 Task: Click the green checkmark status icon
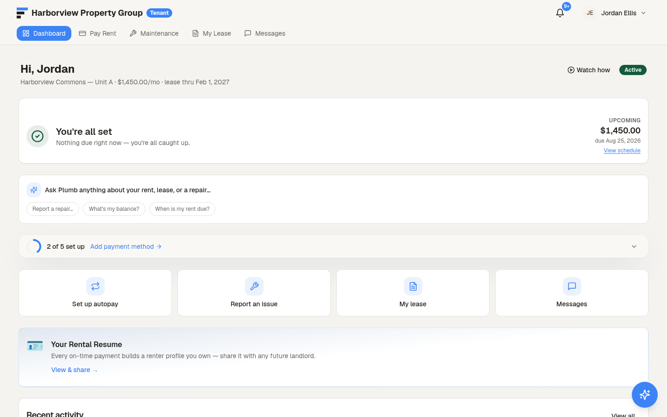point(38,136)
